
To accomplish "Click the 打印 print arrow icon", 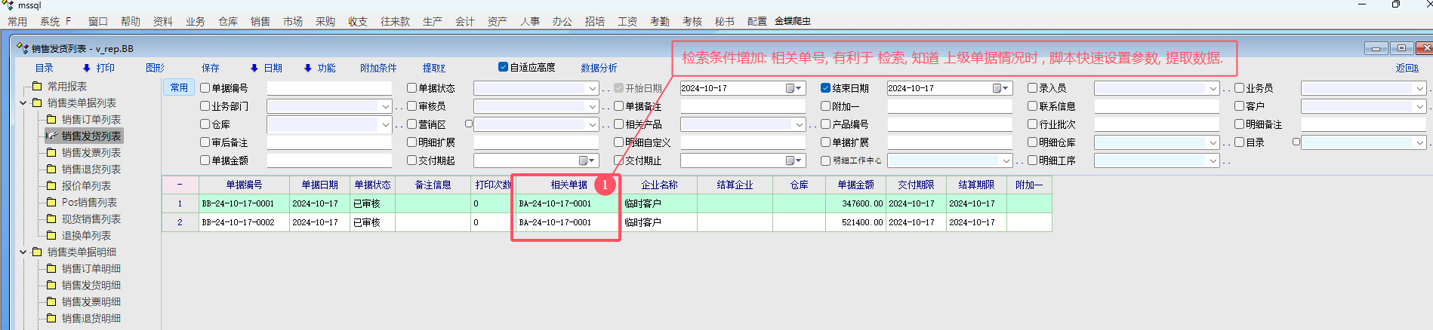I will pyautogui.click(x=87, y=68).
